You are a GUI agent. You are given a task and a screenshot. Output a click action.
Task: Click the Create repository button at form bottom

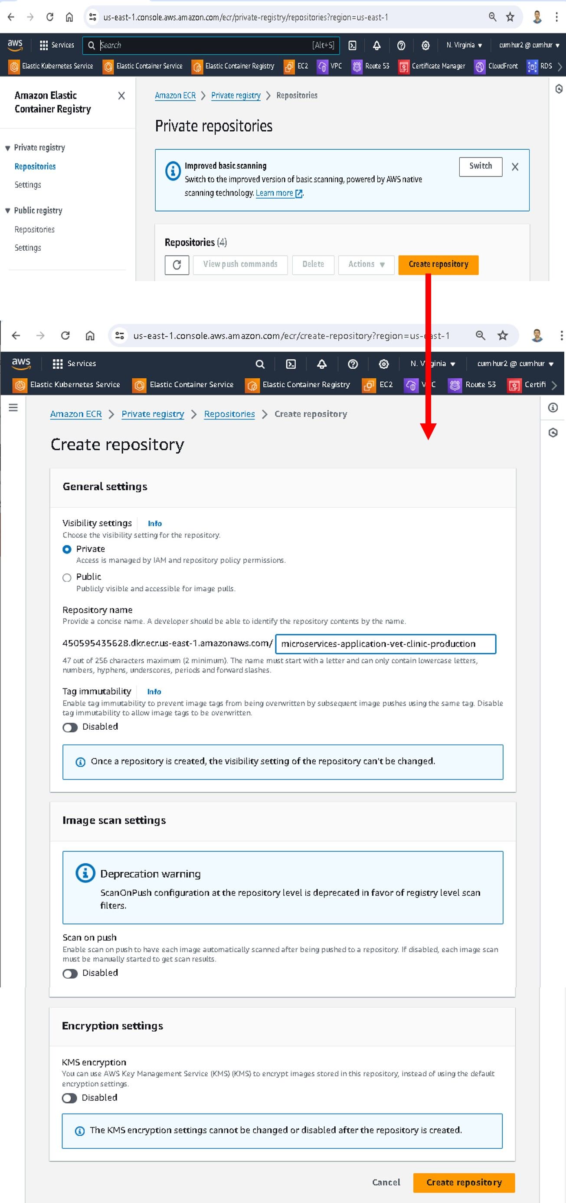[x=463, y=1182]
